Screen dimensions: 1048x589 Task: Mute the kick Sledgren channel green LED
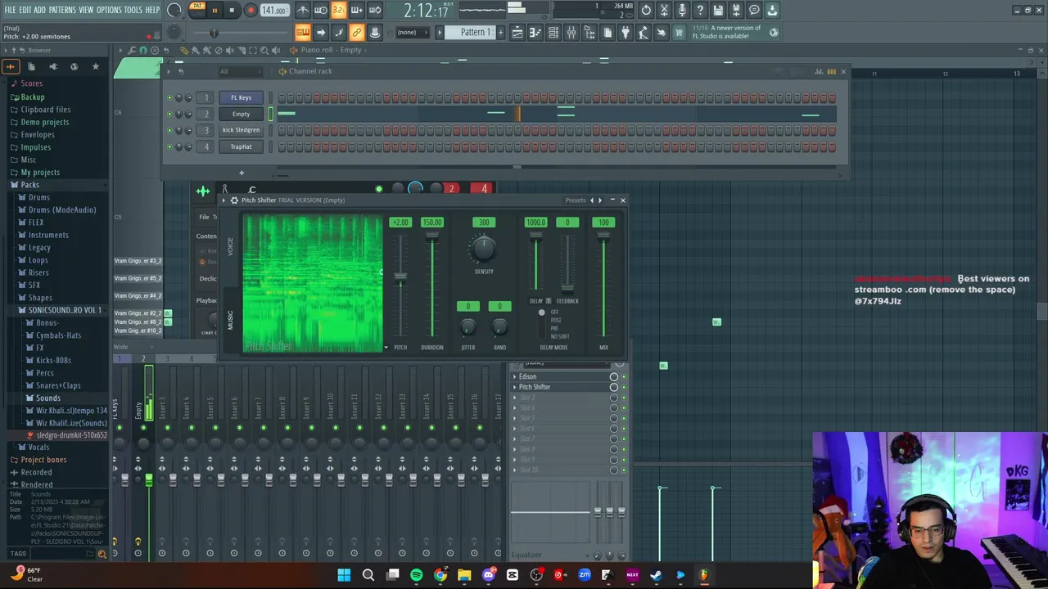click(x=169, y=131)
